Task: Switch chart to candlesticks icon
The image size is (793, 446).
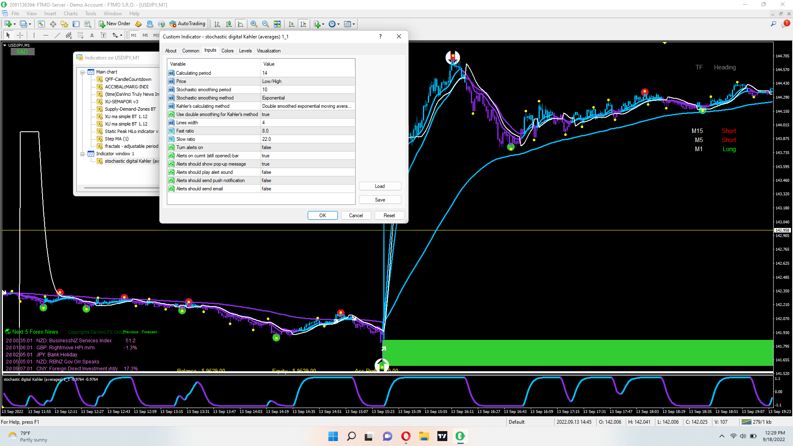Action: 229,24
